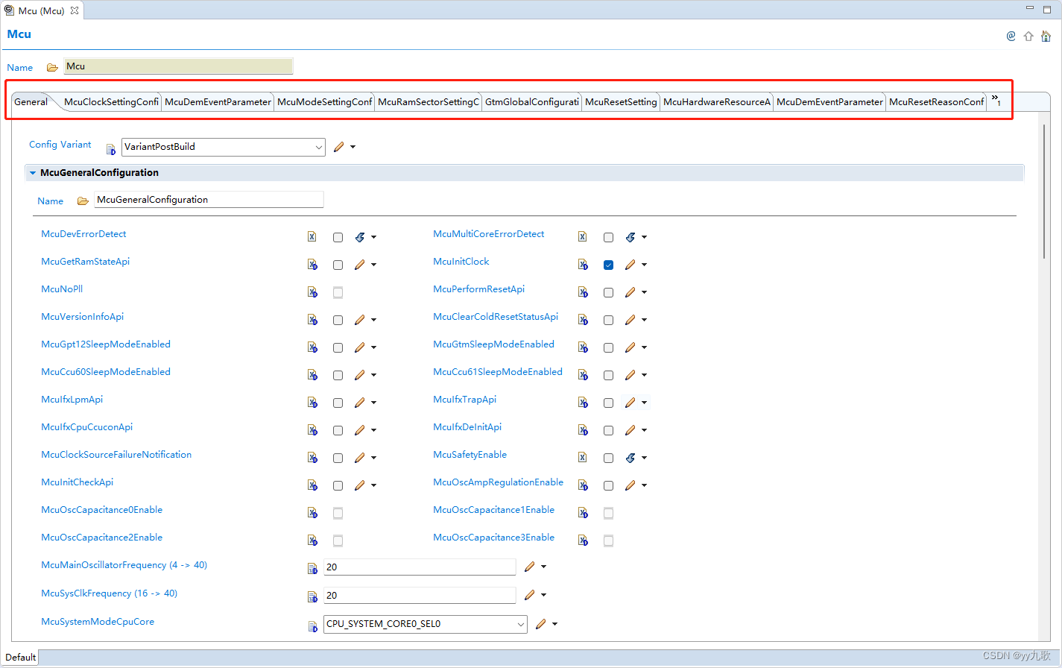This screenshot has width=1062, height=668.
Task: Click the pencil icon beside McuCcu60SleepModeEnabled
Action: (359, 375)
